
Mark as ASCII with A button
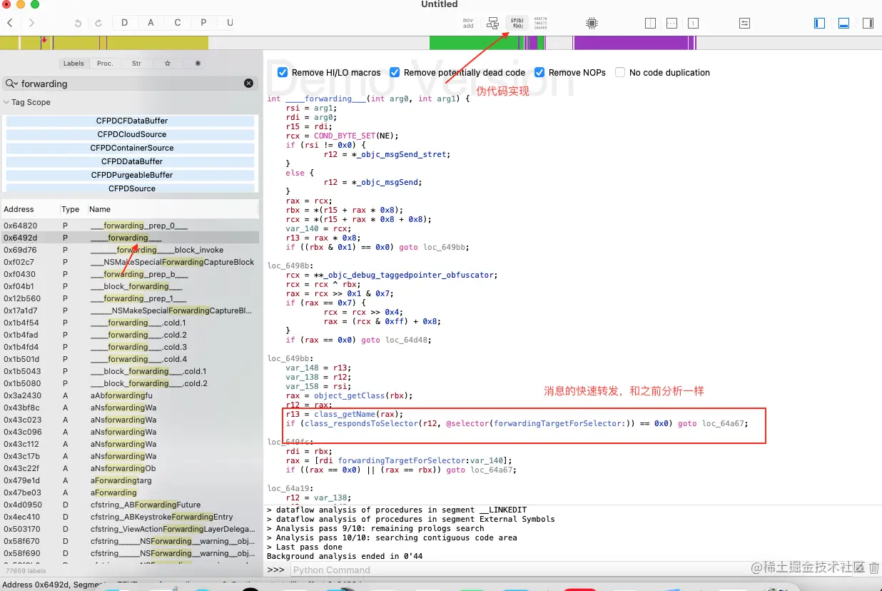[151, 23]
